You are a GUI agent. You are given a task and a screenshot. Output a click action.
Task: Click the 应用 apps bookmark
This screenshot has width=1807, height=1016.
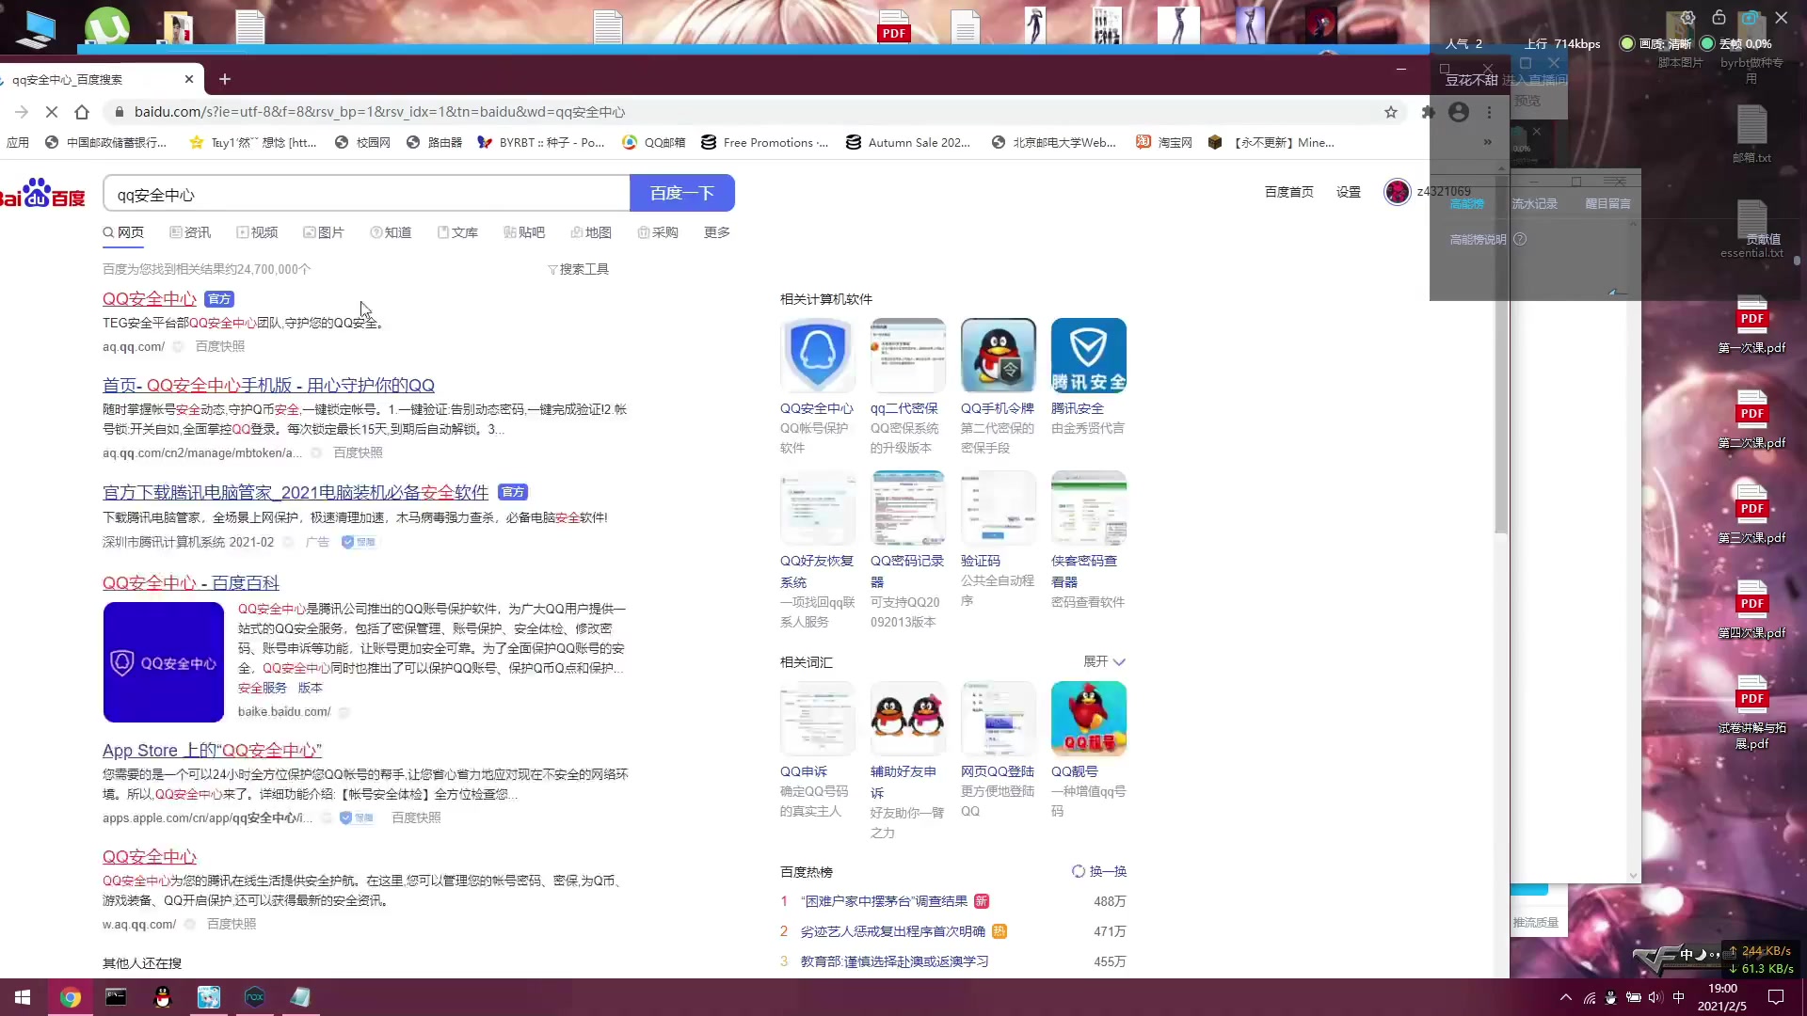pyautogui.click(x=17, y=143)
